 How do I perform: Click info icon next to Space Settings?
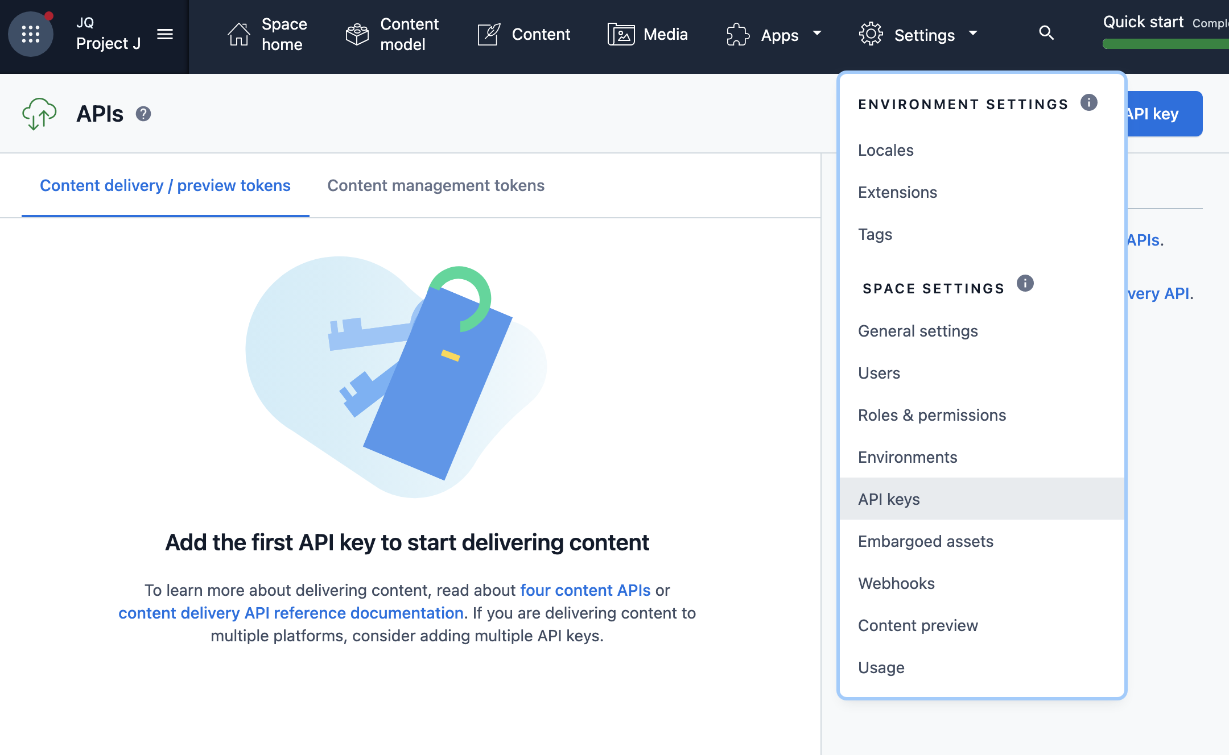click(1025, 283)
